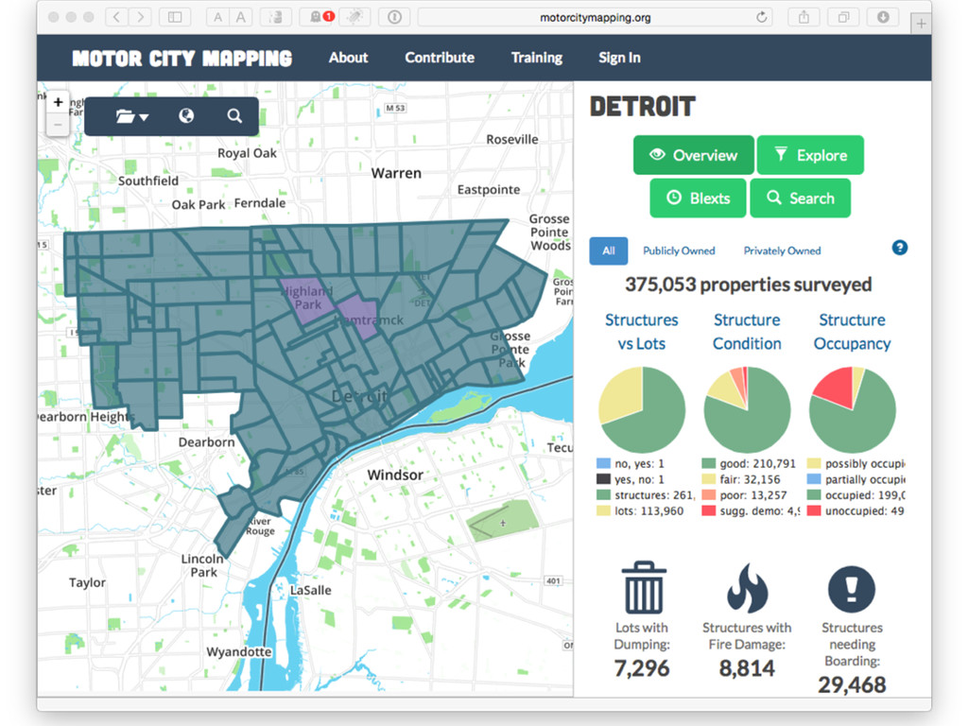The height and width of the screenshot is (726, 968).
Task: Click the 'fair: 32,156' legend entry
Action: point(741,479)
